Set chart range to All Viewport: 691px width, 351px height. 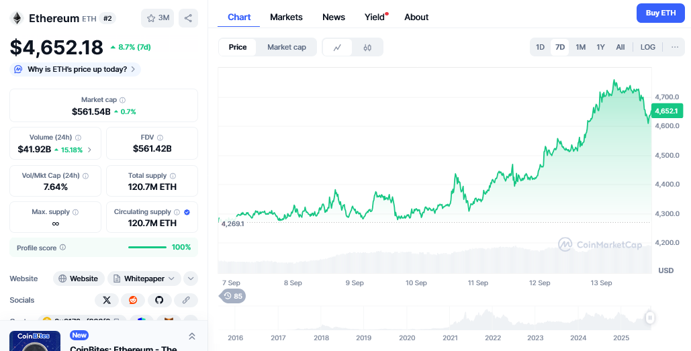620,47
